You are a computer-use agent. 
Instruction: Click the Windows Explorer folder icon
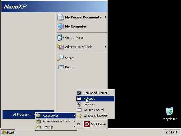tap(79, 116)
